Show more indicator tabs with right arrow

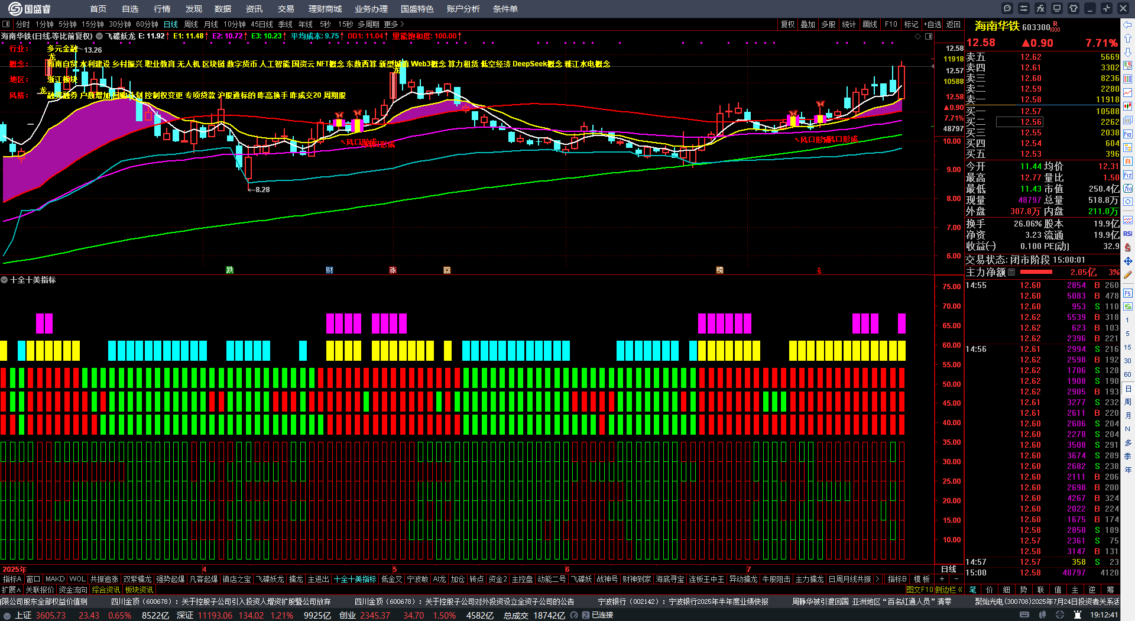878,579
